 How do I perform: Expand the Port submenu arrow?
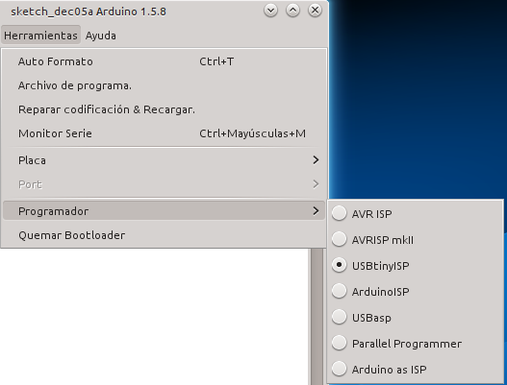[316, 184]
